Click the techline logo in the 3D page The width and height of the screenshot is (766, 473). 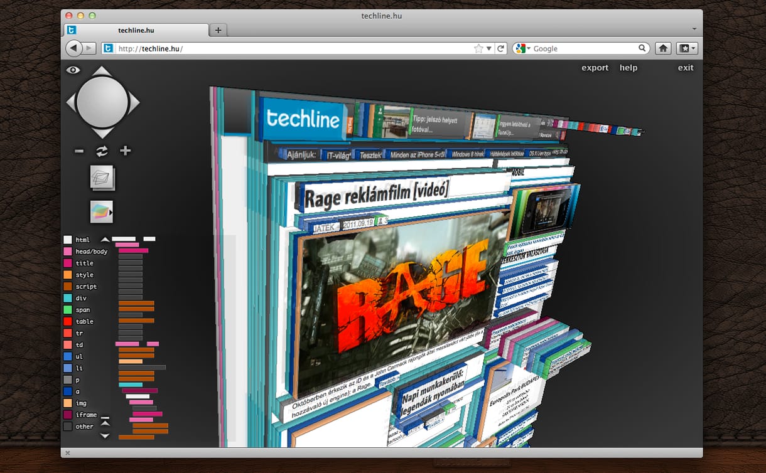(305, 119)
